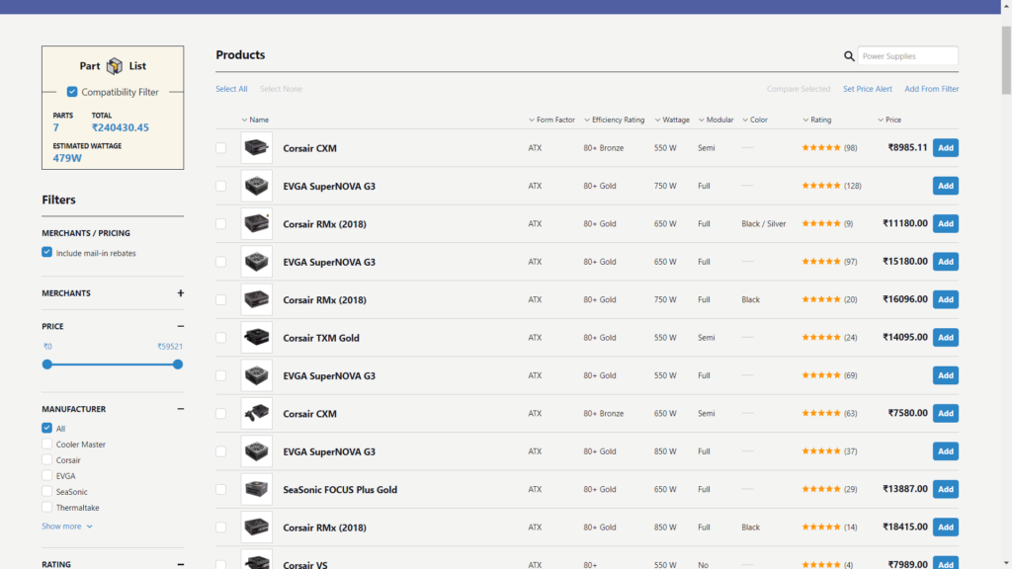The width and height of the screenshot is (1012, 569).
Task: Open the Corsair RMx (2018) 650 W thumbnail
Action: [256, 224]
